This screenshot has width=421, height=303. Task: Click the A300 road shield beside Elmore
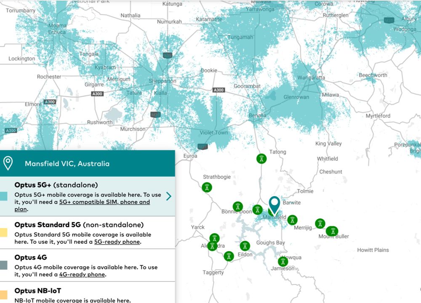click(50, 102)
